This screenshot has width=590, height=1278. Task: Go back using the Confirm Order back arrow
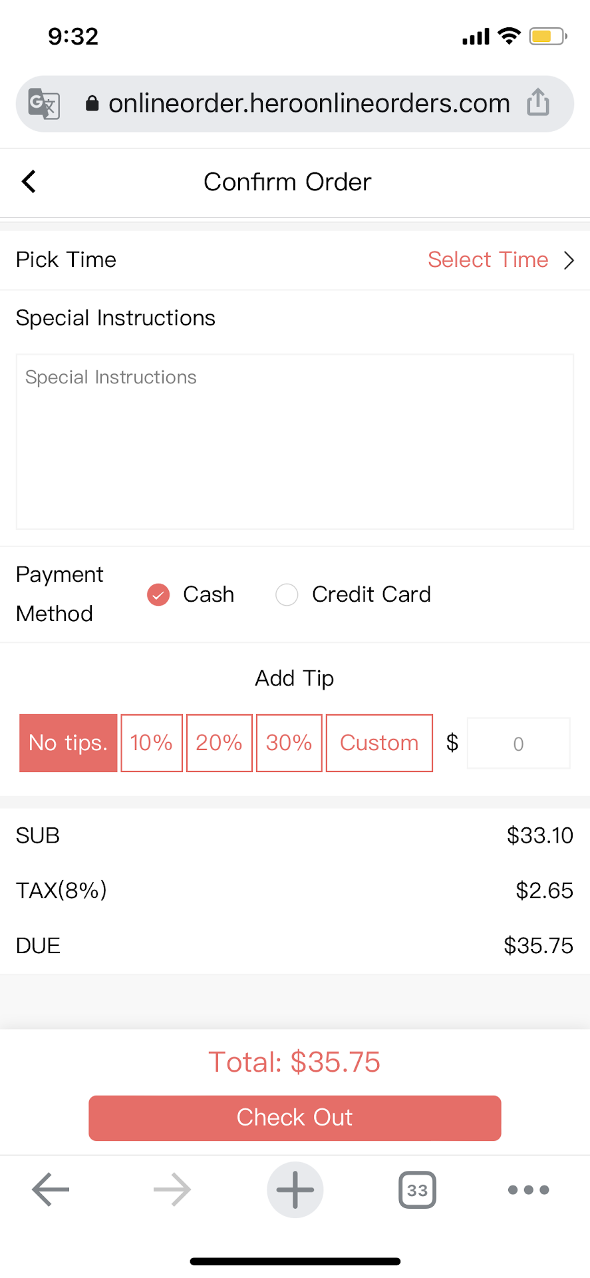29,181
